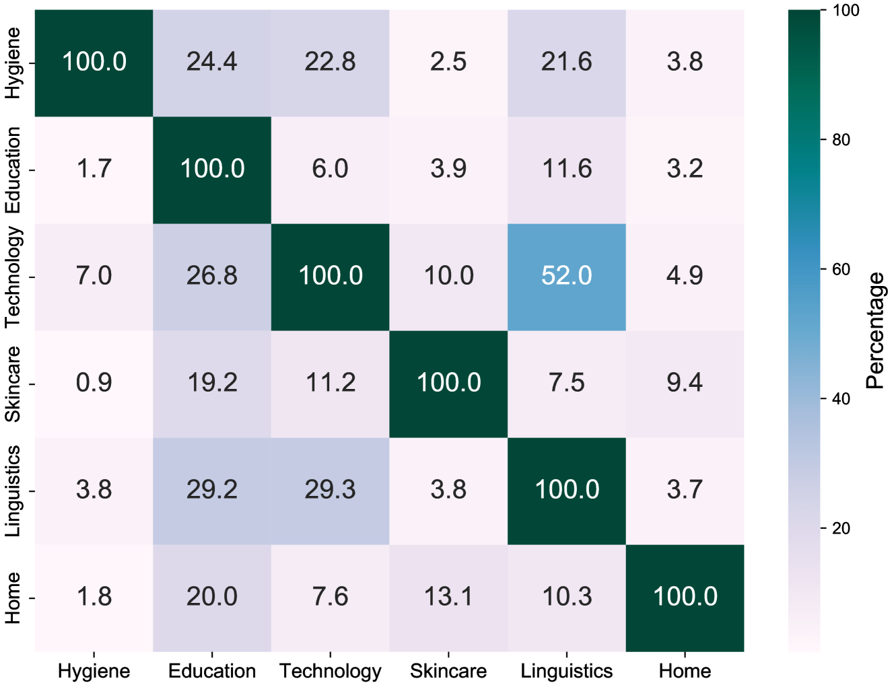Click the cell showing 22.8
The image size is (894, 687).
(330, 62)
